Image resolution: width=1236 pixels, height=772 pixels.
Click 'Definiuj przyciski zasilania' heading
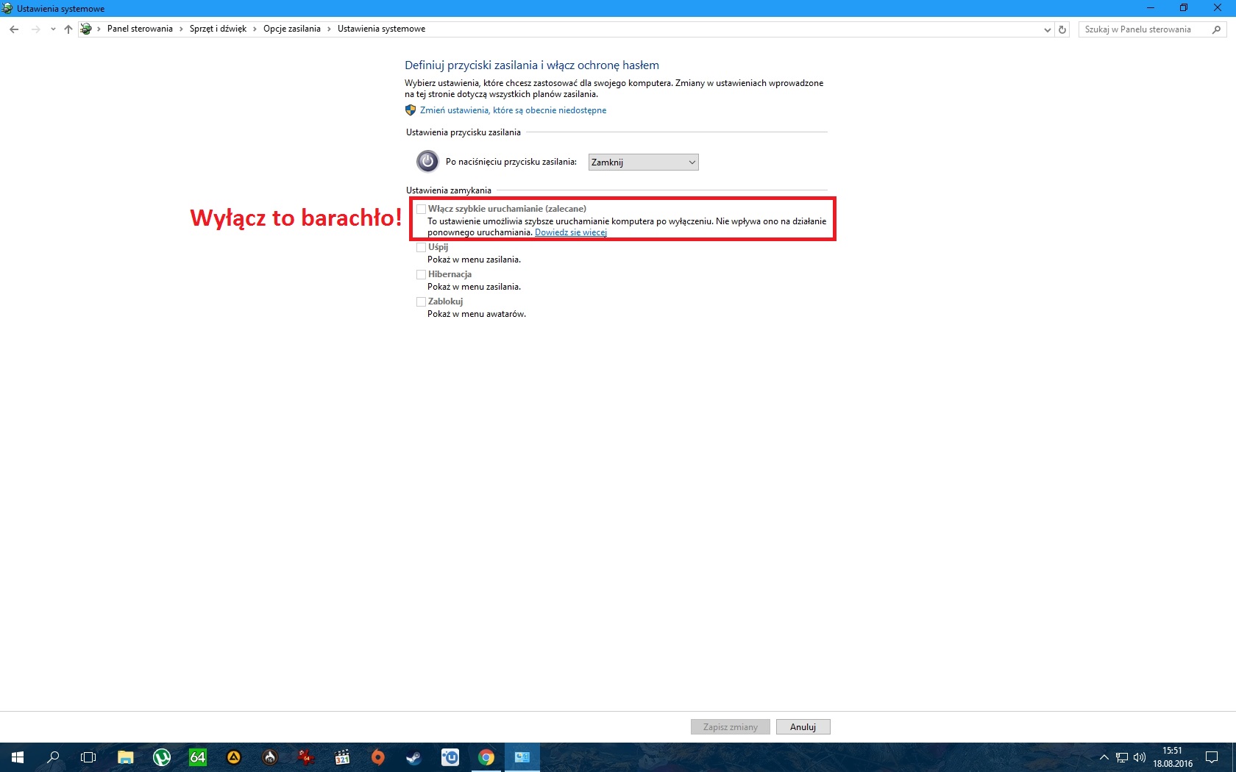[531, 65]
